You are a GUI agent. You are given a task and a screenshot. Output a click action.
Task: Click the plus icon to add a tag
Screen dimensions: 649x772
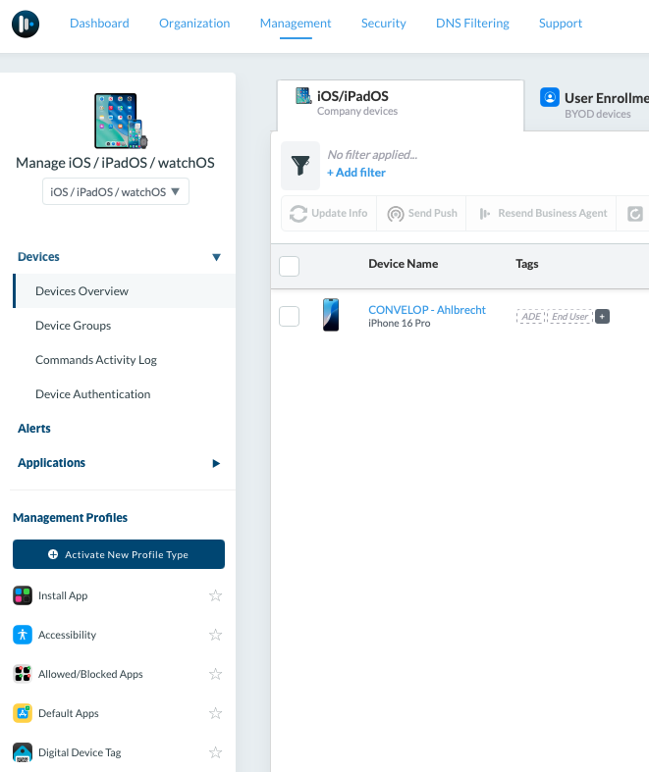(603, 316)
